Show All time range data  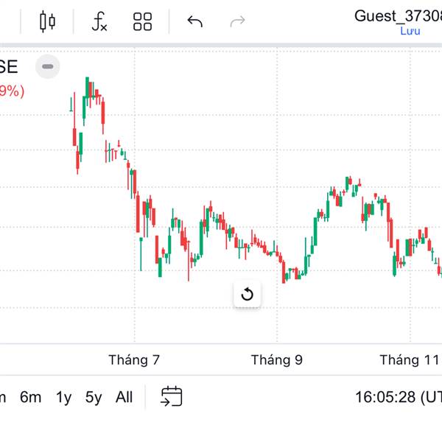[x=124, y=397]
